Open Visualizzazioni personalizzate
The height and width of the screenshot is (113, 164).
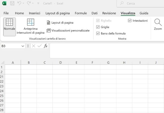[x=68, y=30]
